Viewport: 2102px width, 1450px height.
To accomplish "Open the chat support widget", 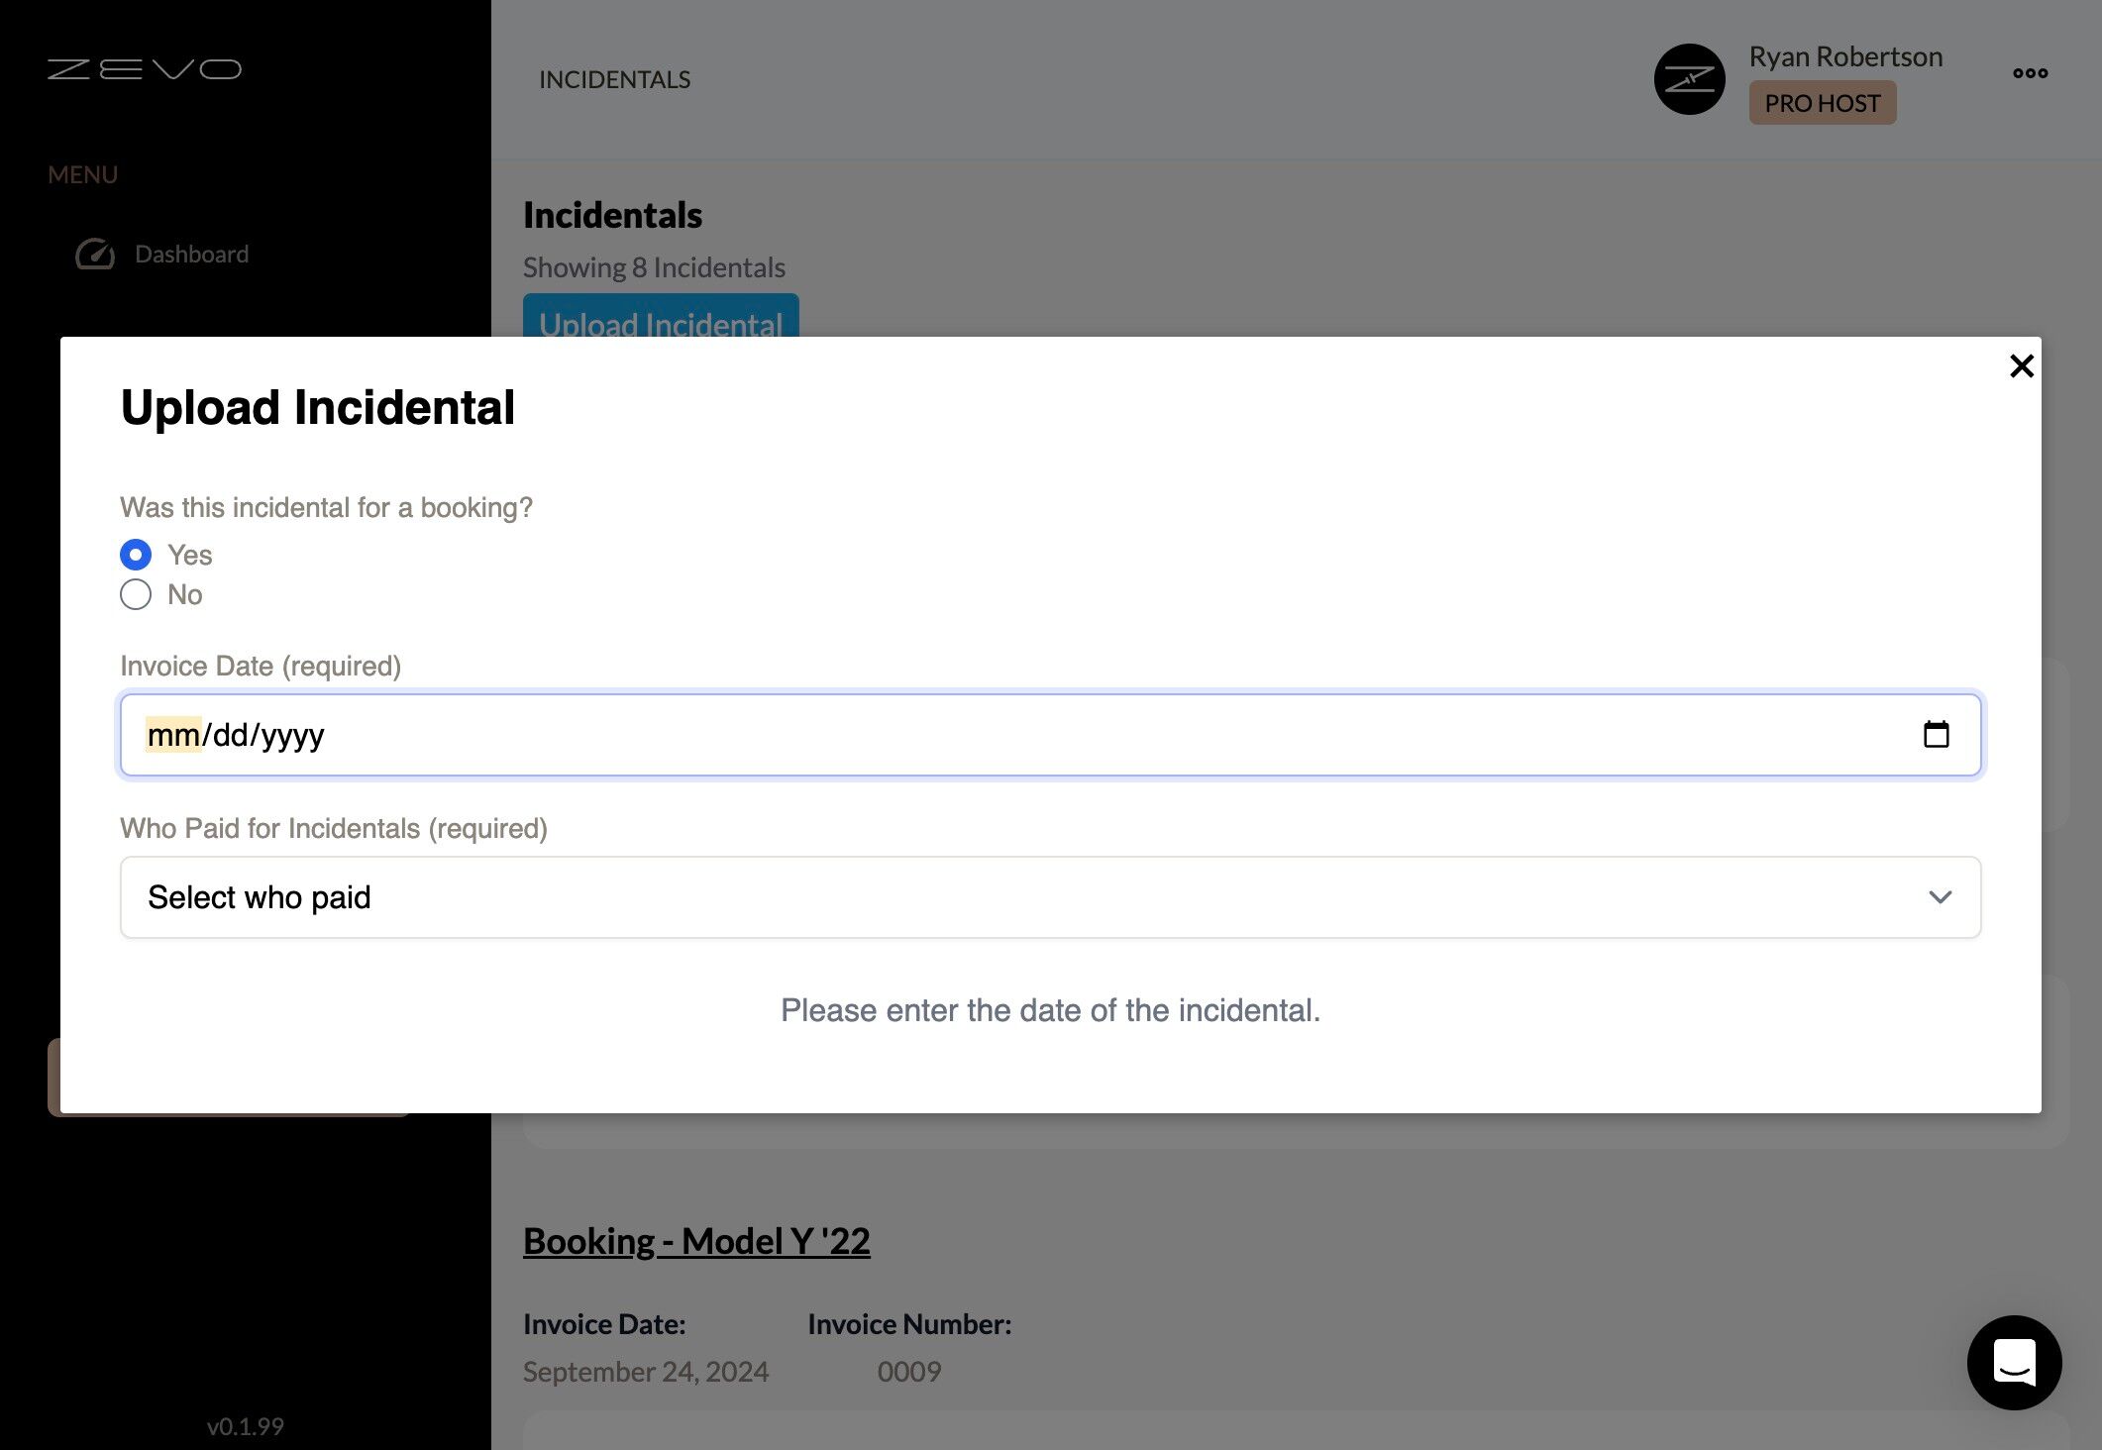I will pos(2014,1362).
